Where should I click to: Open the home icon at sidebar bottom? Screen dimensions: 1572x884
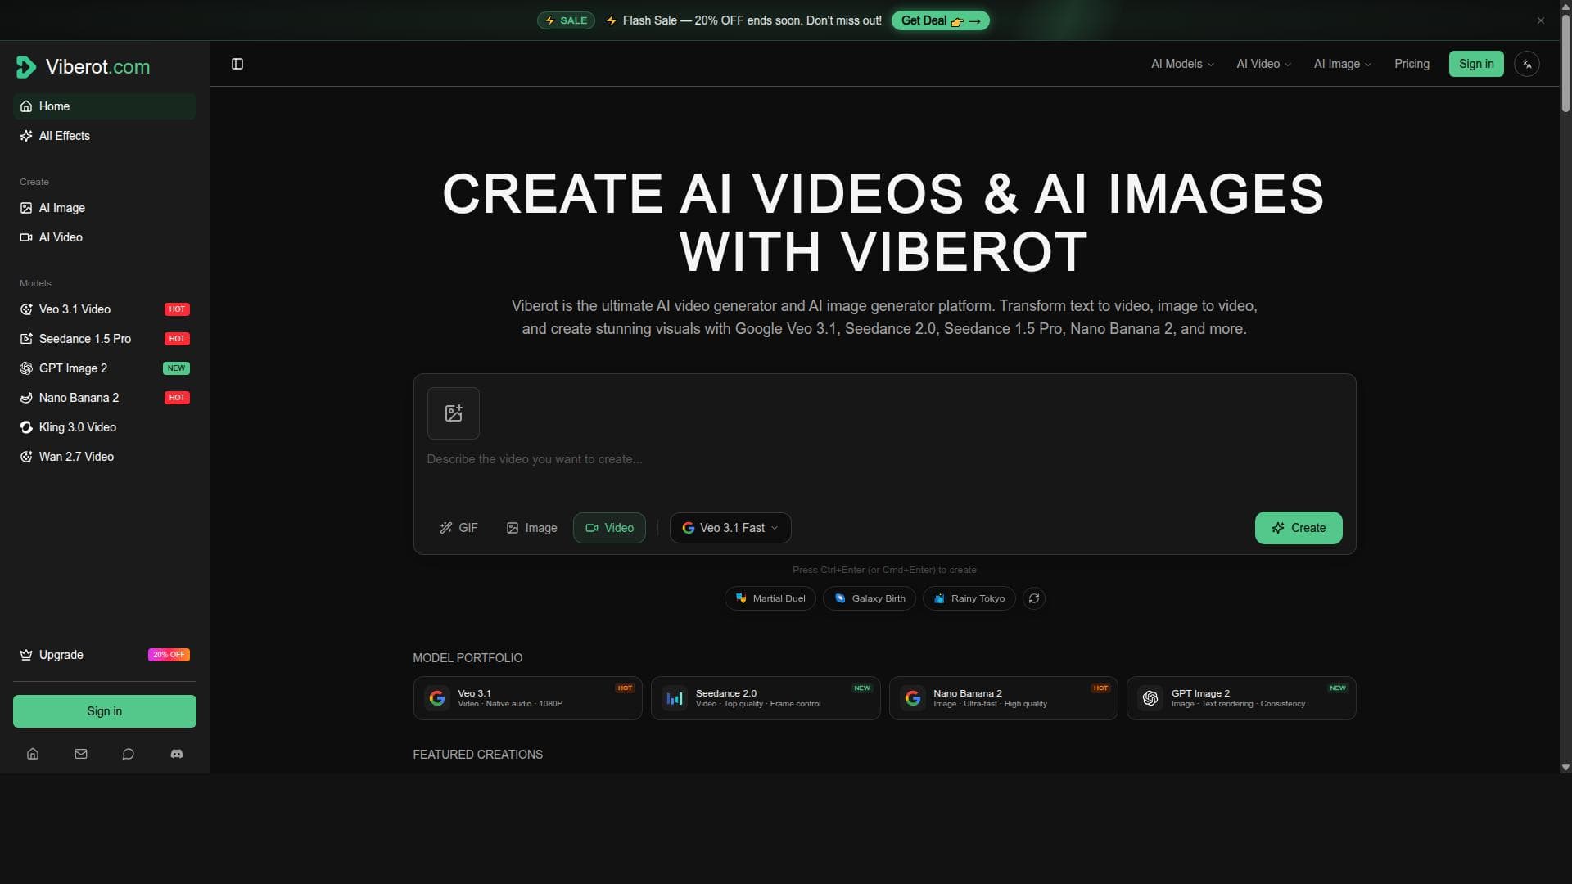click(33, 754)
